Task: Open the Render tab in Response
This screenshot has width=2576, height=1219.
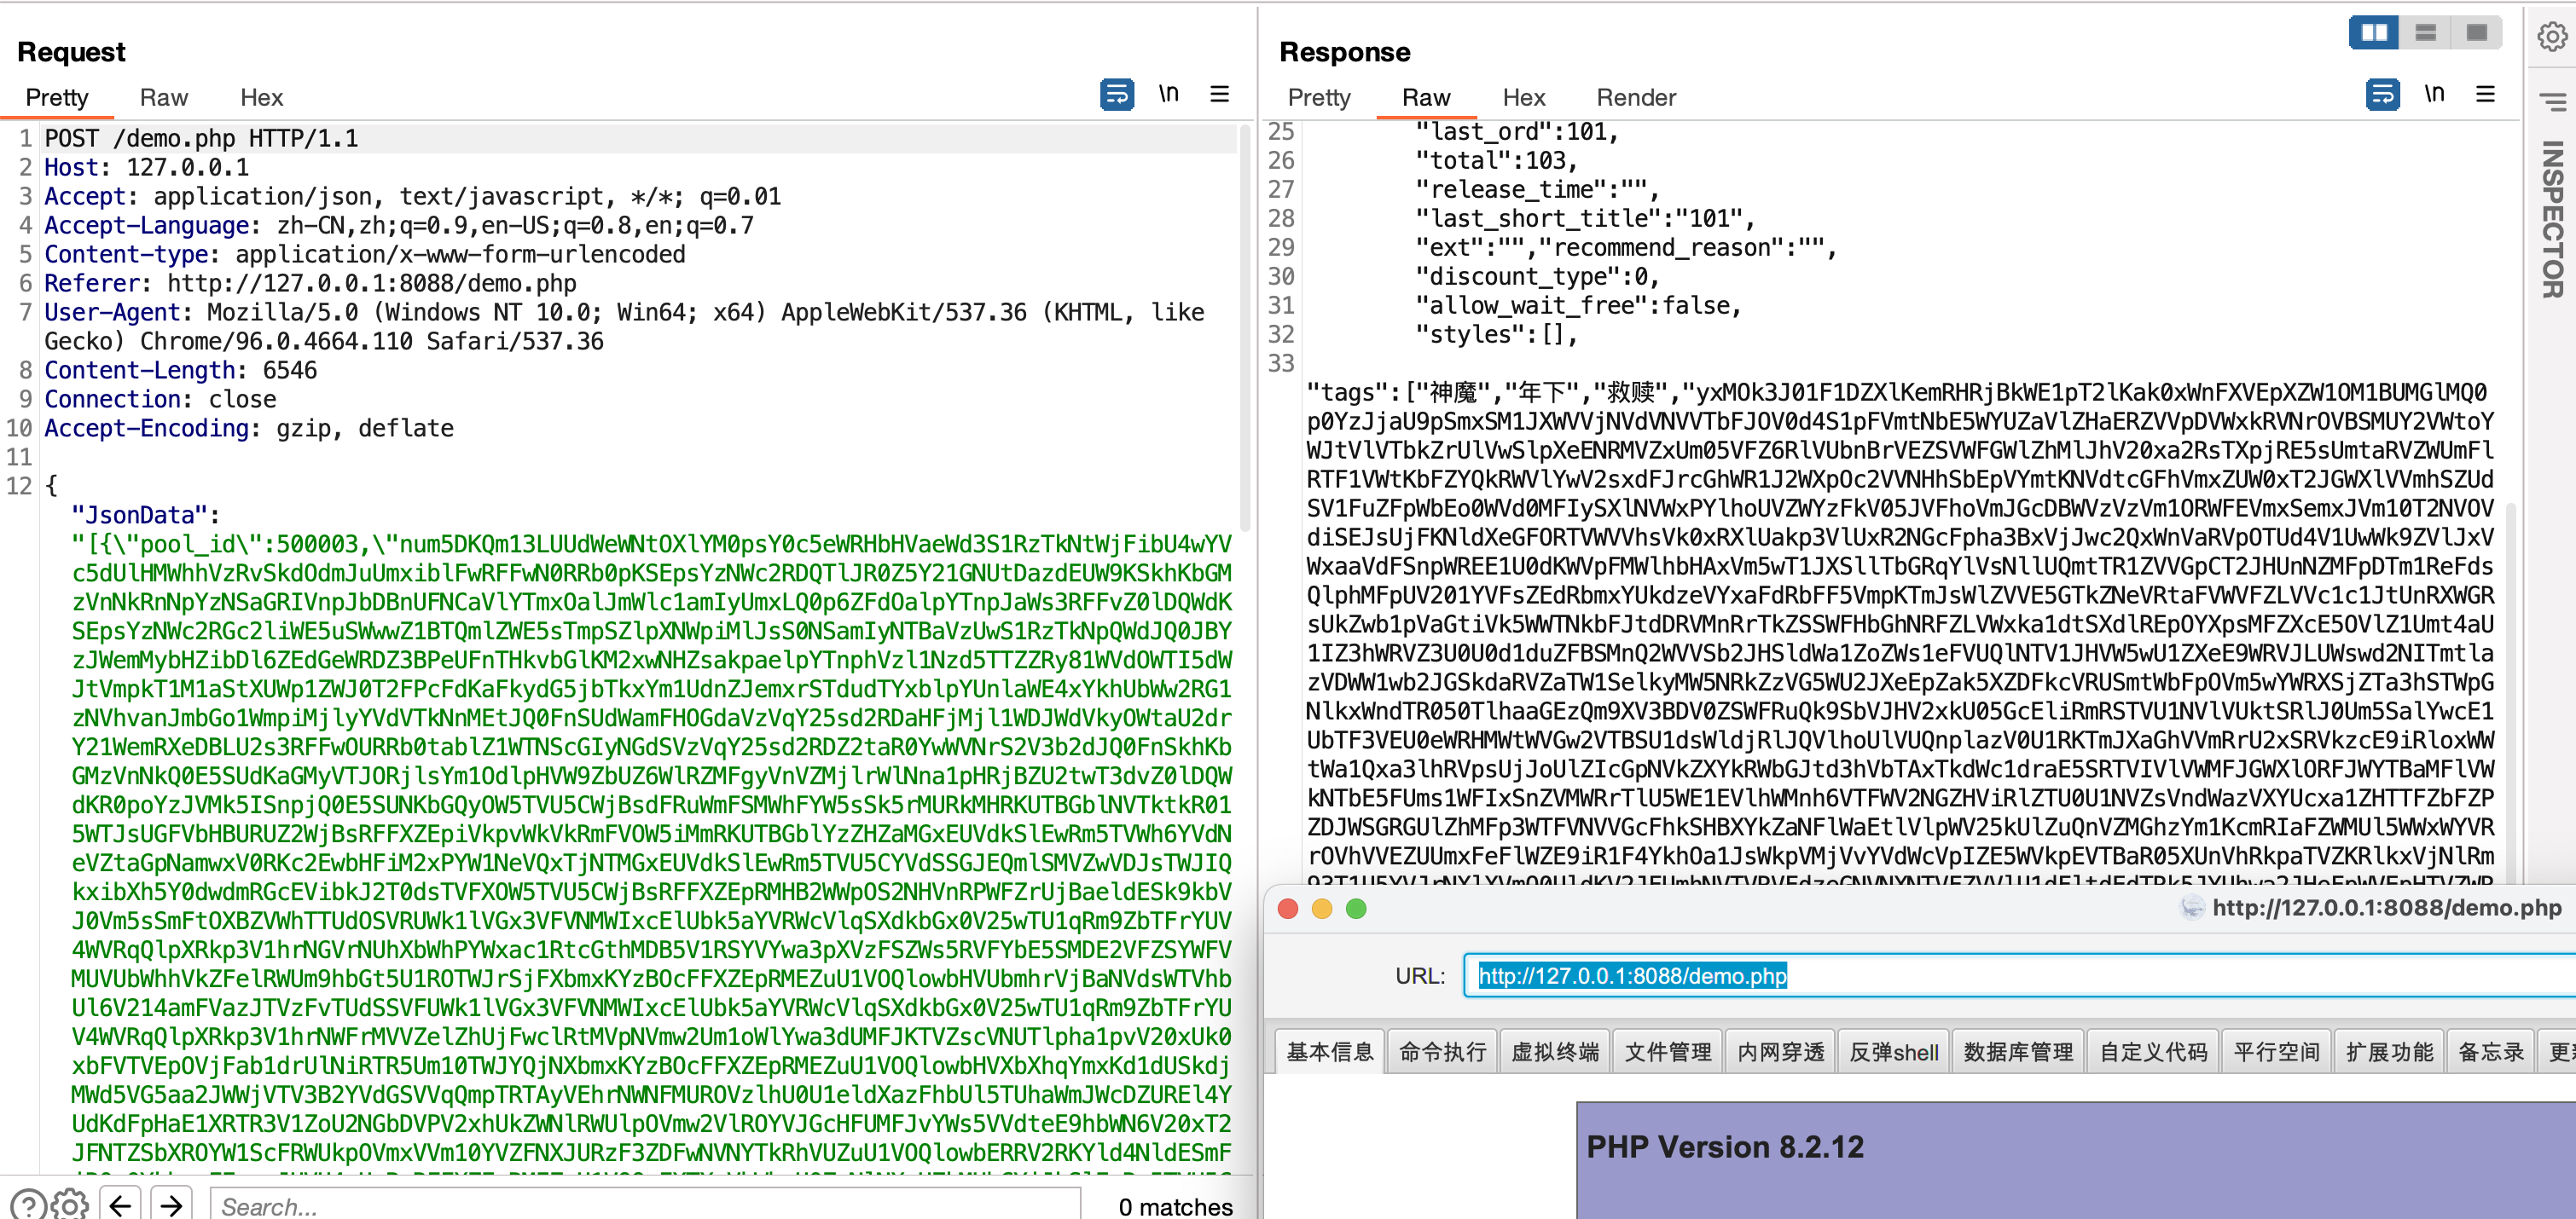Action: (x=1635, y=98)
